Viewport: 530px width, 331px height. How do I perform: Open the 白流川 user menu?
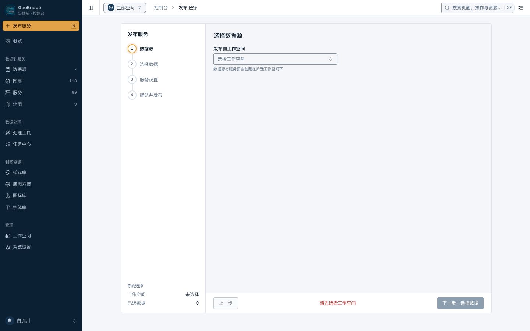tap(41, 321)
